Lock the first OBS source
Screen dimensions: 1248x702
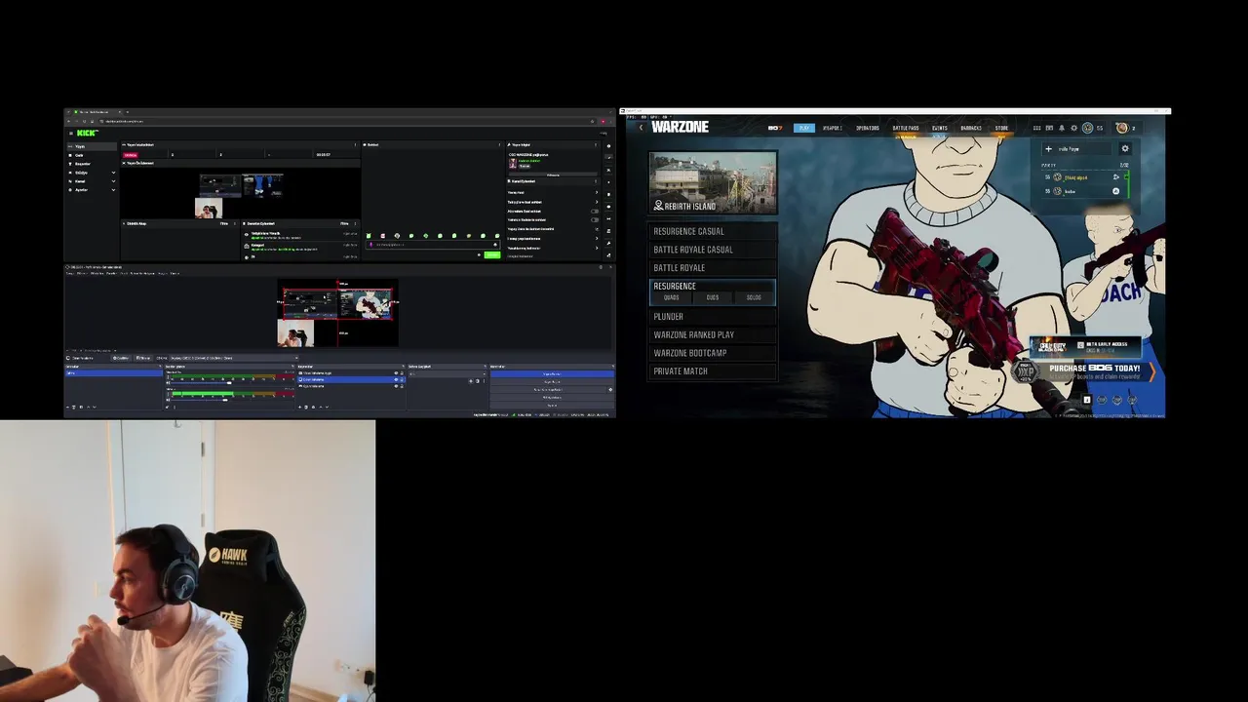[x=402, y=372]
